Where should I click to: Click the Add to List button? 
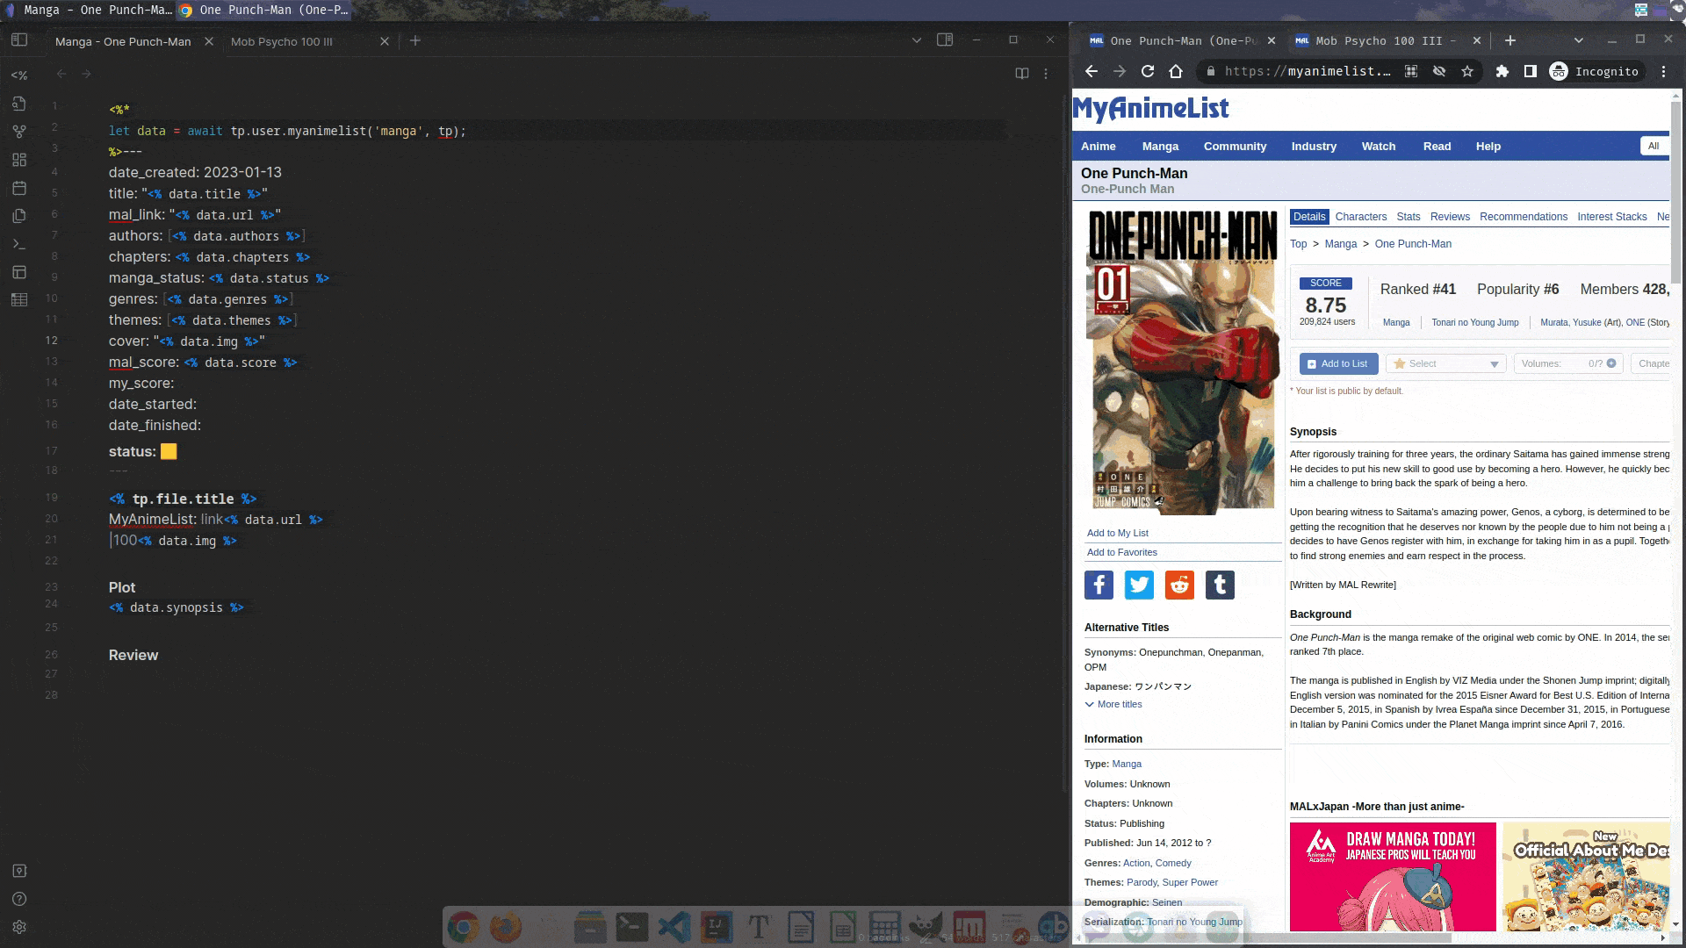pos(1338,363)
